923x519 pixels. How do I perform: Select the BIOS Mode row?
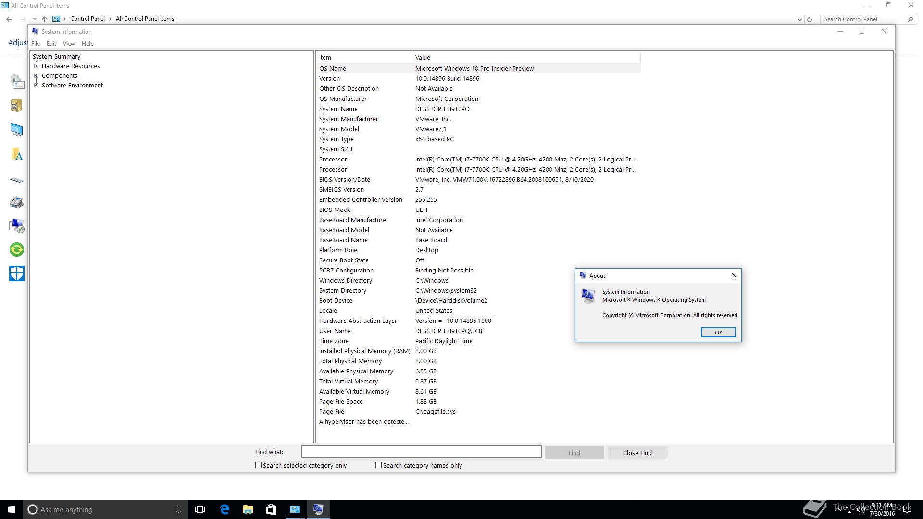pyautogui.click(x=479, y=210)
